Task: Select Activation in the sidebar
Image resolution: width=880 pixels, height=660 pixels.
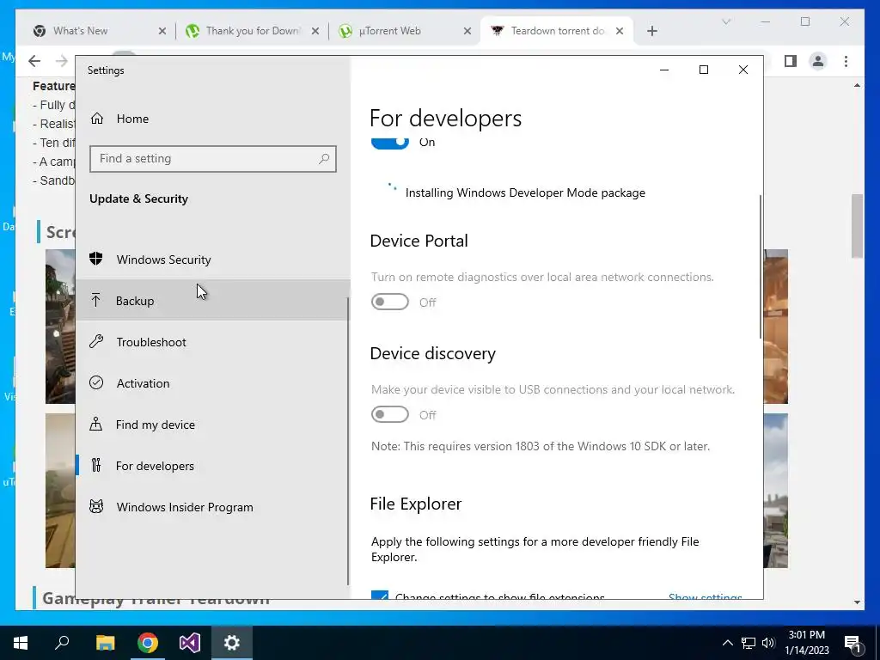Action: tap(213, 382)
